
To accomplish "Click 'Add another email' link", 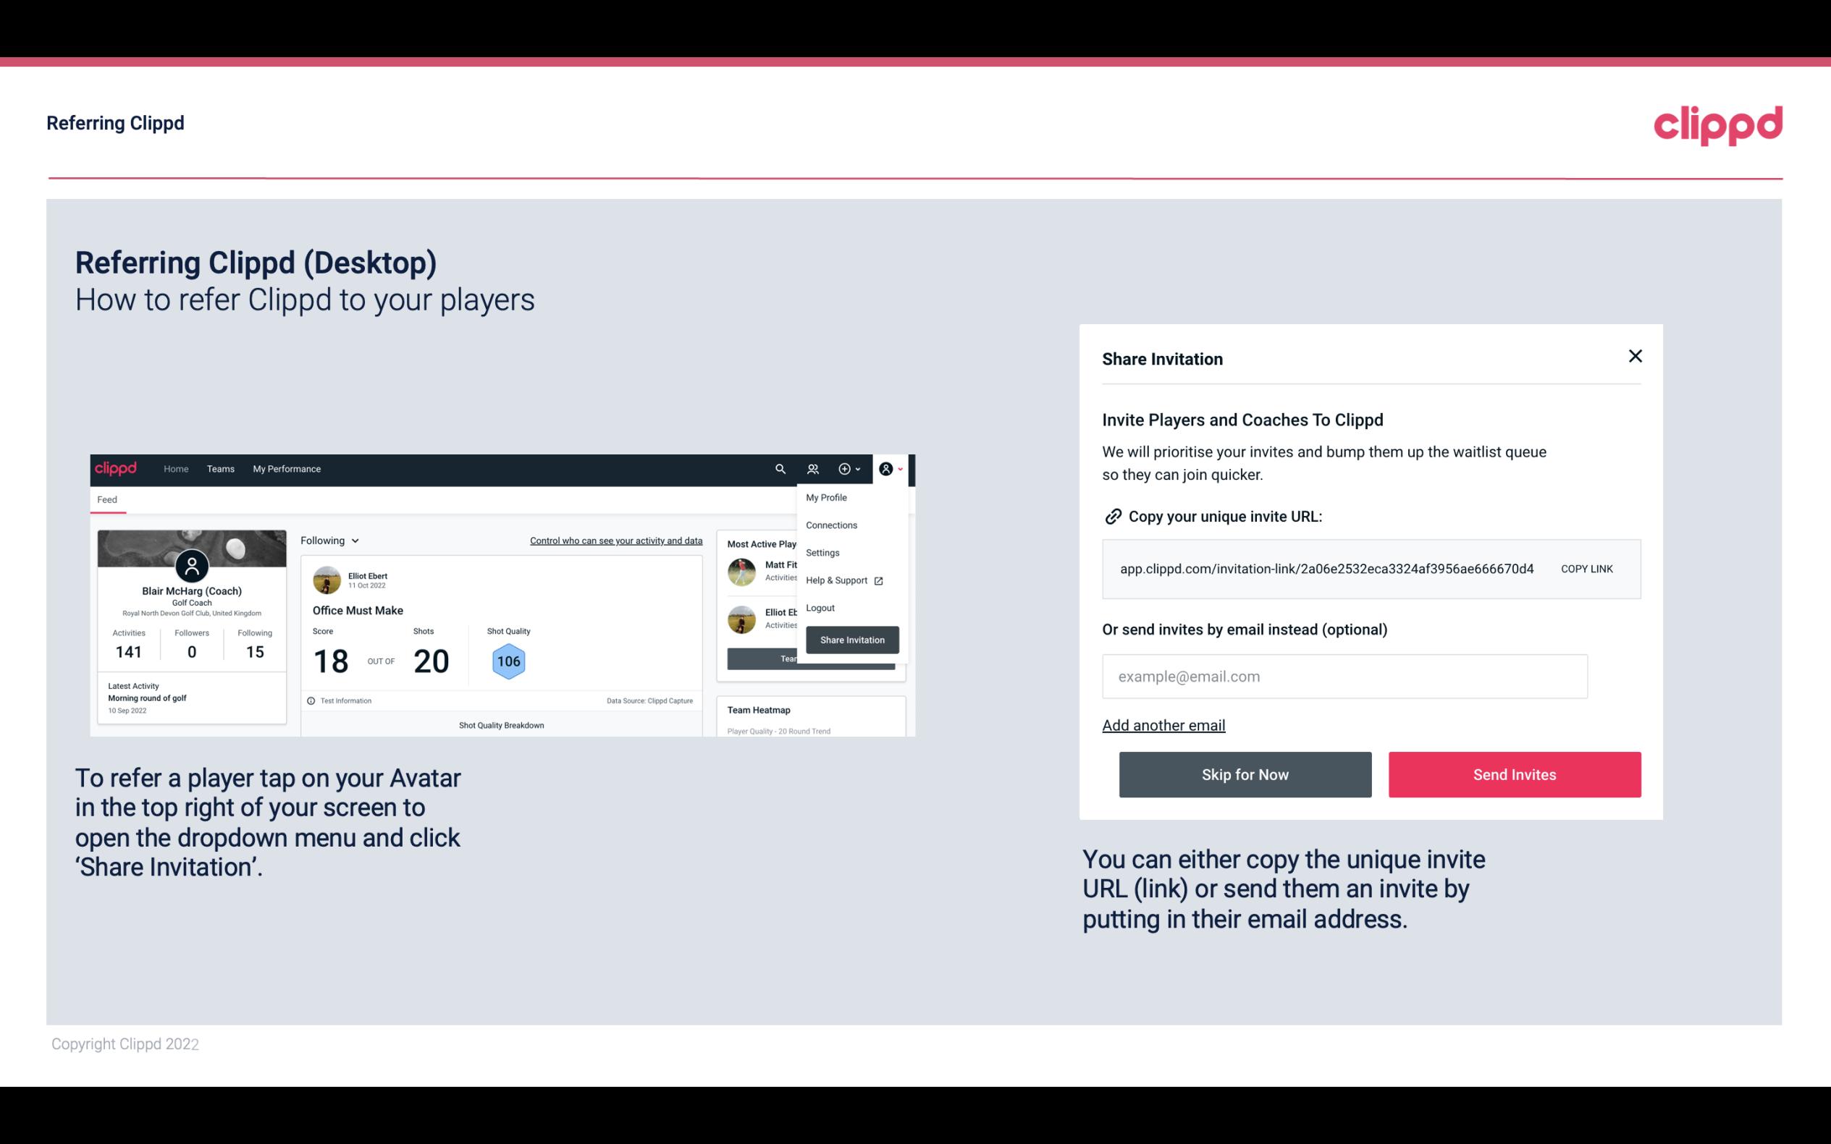I will click(x=1163, y=725).
